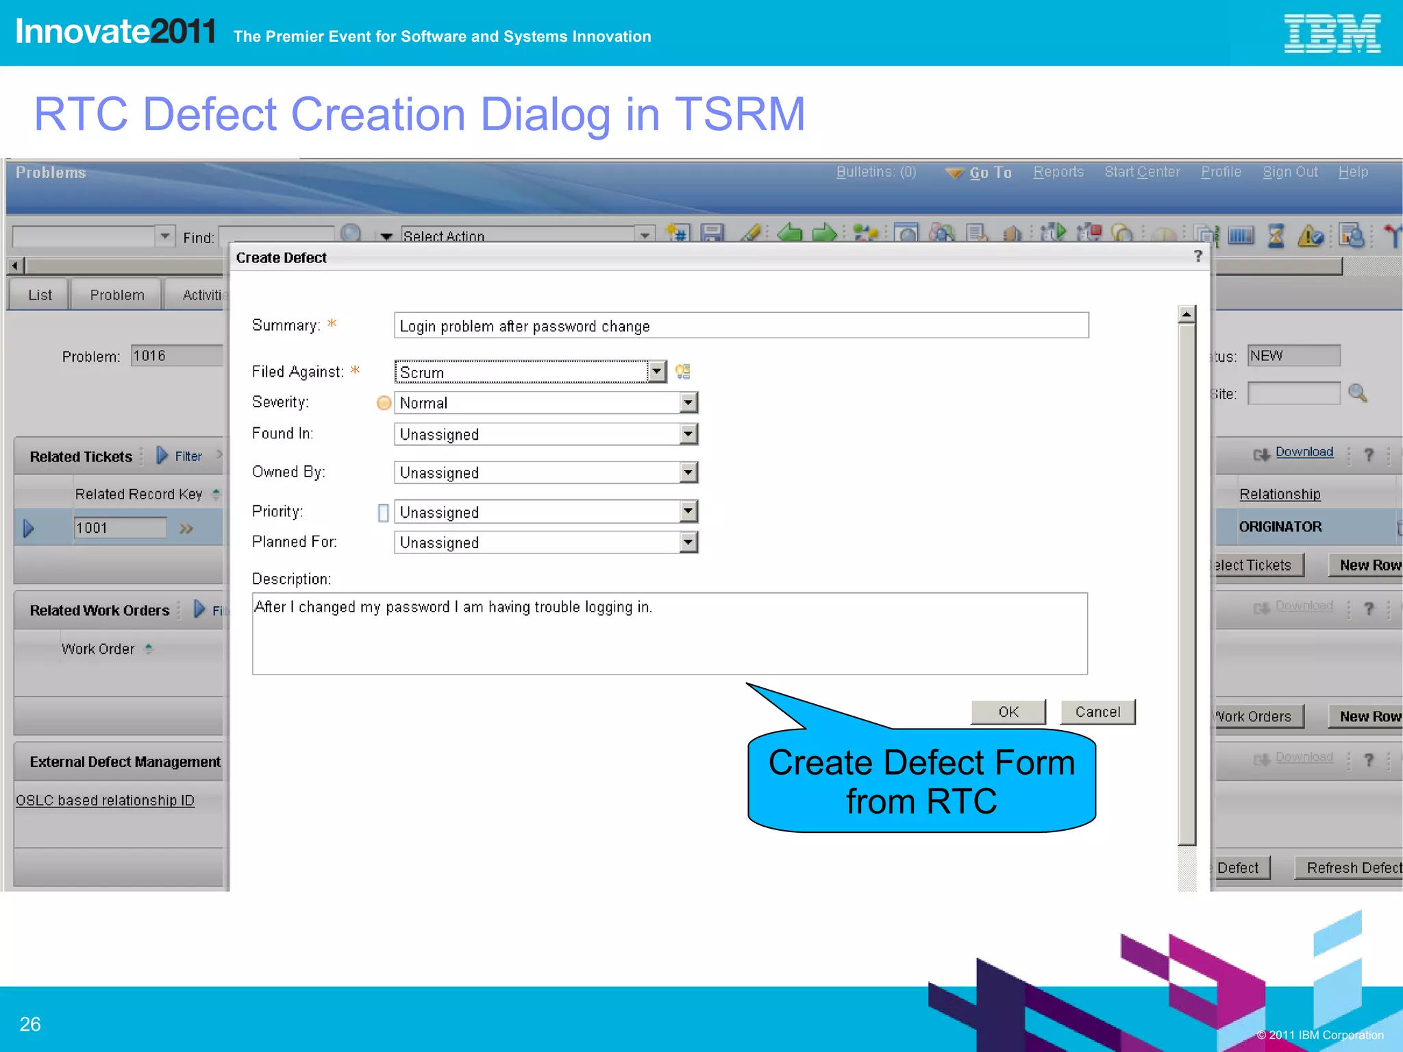Click the branching red arrow toolbar icon

pyautogui.click(x=1393, y=236)
